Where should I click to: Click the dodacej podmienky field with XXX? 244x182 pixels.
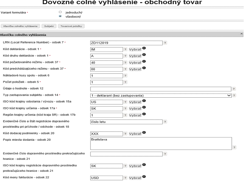coord(107,134)
